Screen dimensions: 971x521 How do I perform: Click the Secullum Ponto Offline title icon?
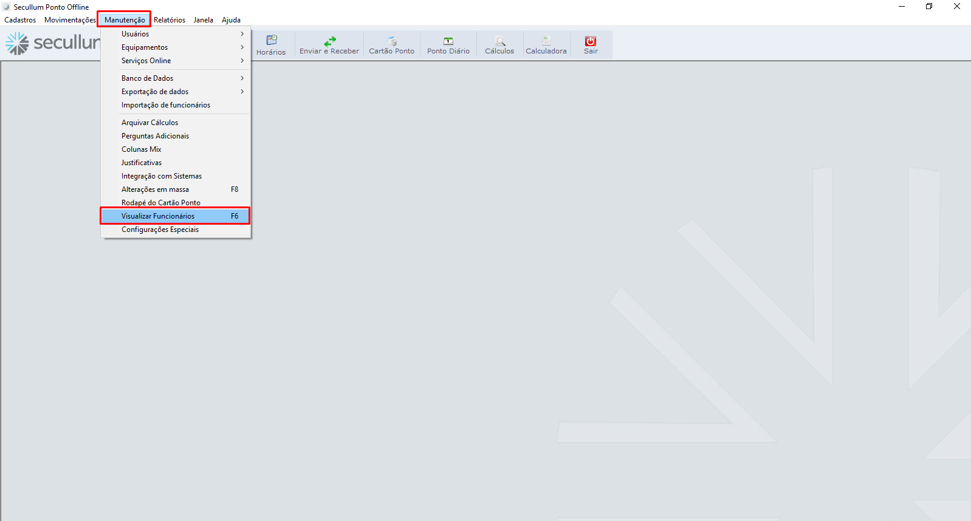[x=7, y=7]
